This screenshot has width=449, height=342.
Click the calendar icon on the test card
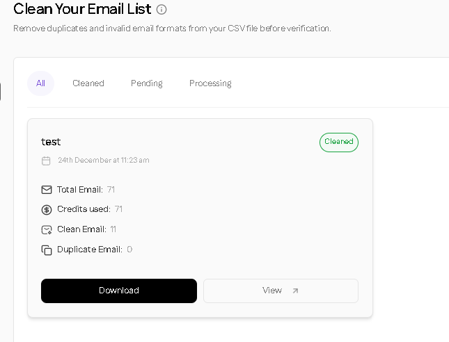point(47,161)
